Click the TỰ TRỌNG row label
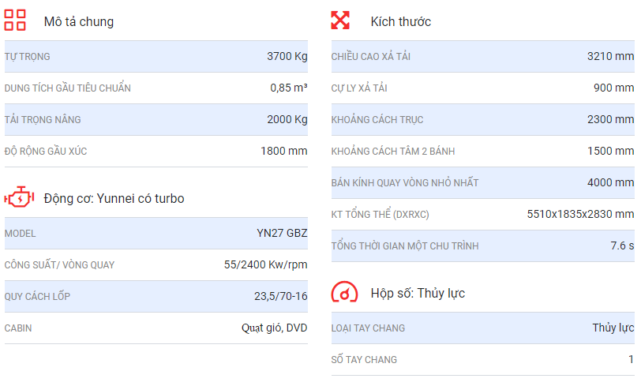 click(28, 56)
